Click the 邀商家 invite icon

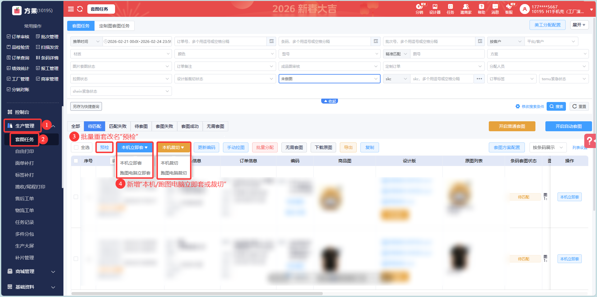click(x=466, y=9)
